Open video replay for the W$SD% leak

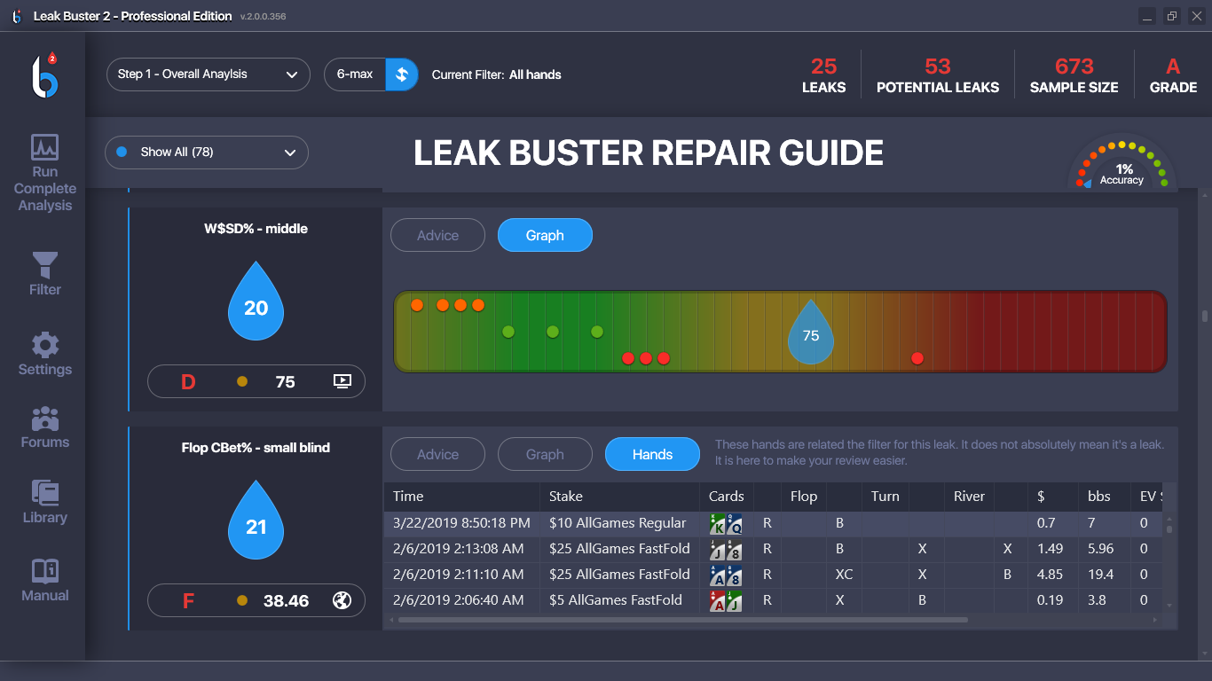[x=344, y=380]
